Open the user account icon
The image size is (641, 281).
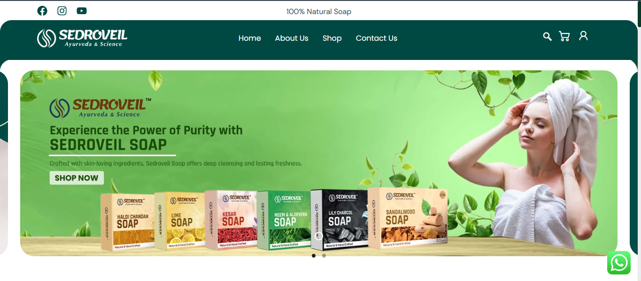pyautogui.click(x=583, y=36)
